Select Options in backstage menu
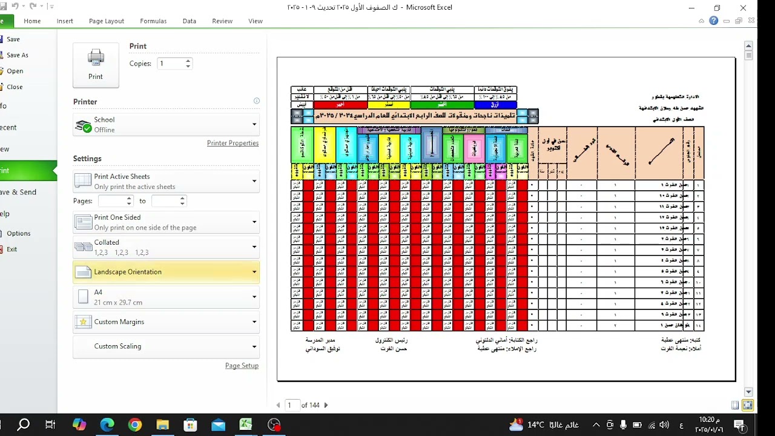 click(x=18, y=233)
